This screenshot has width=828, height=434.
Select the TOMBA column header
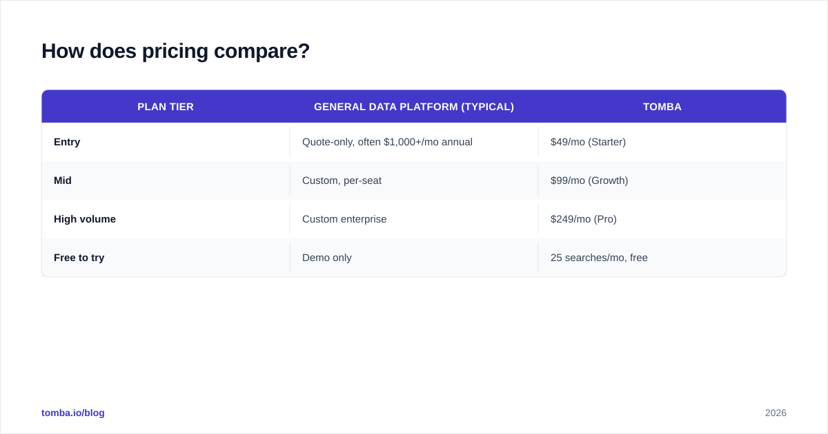pos(662,107)
